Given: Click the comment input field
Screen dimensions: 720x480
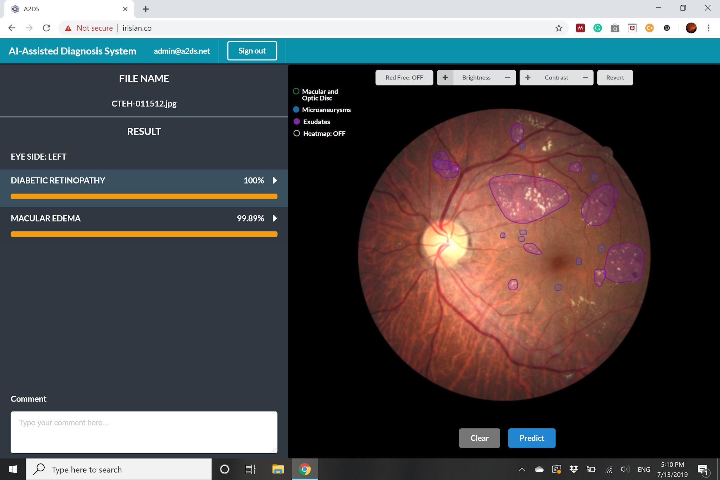Looking at the screenshot, I should click(144, 432).
